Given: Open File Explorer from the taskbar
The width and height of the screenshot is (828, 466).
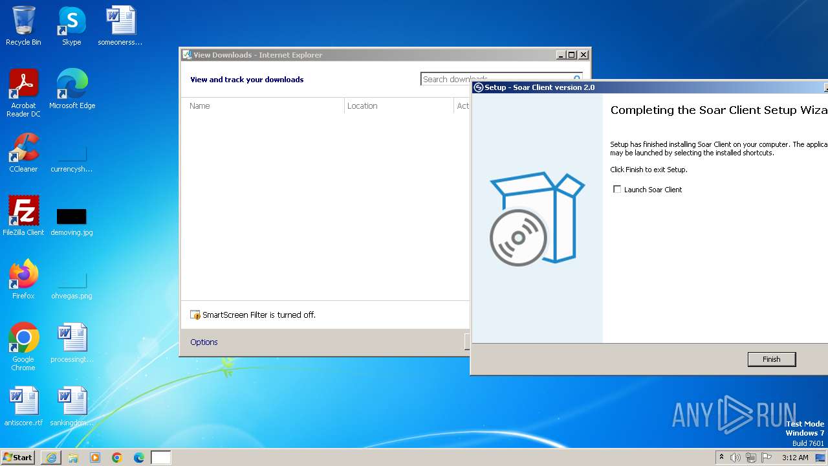Looking at the screenshot, I should click(x=73, y=458).
